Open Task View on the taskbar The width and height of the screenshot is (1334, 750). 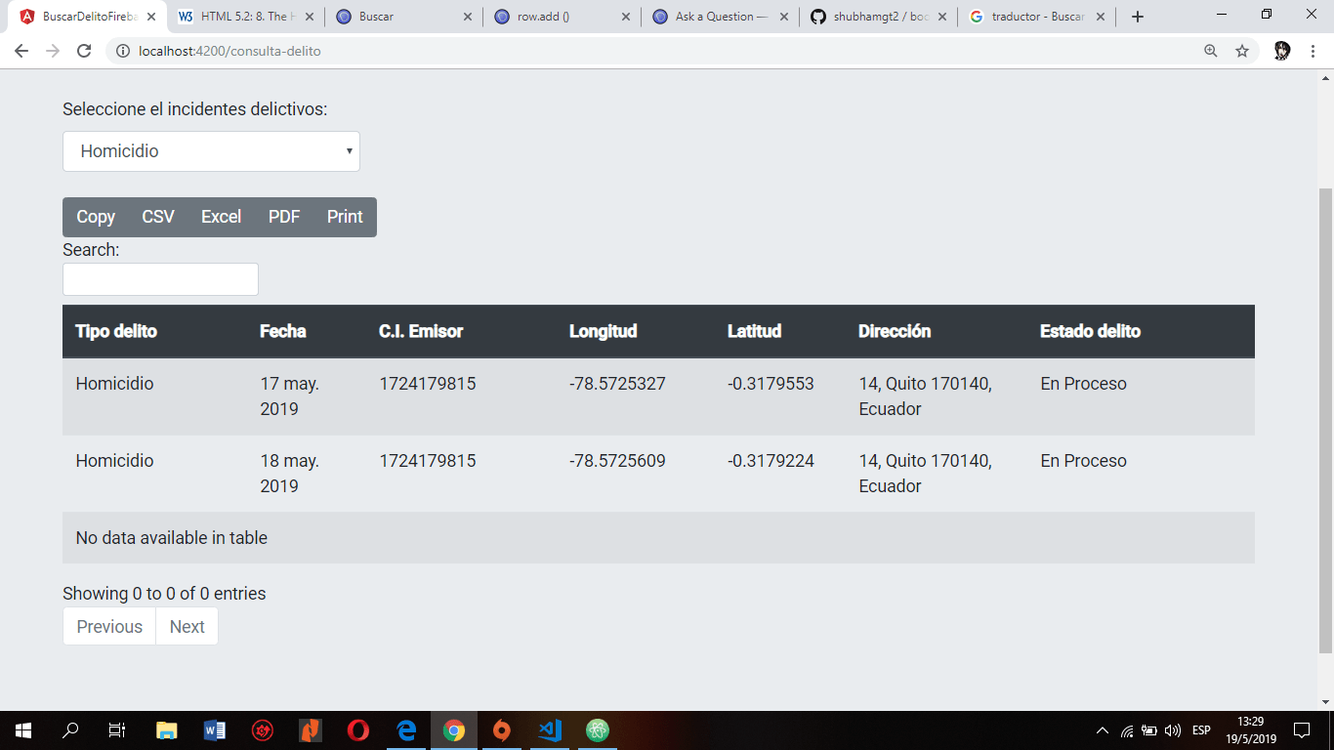[117, 729]
